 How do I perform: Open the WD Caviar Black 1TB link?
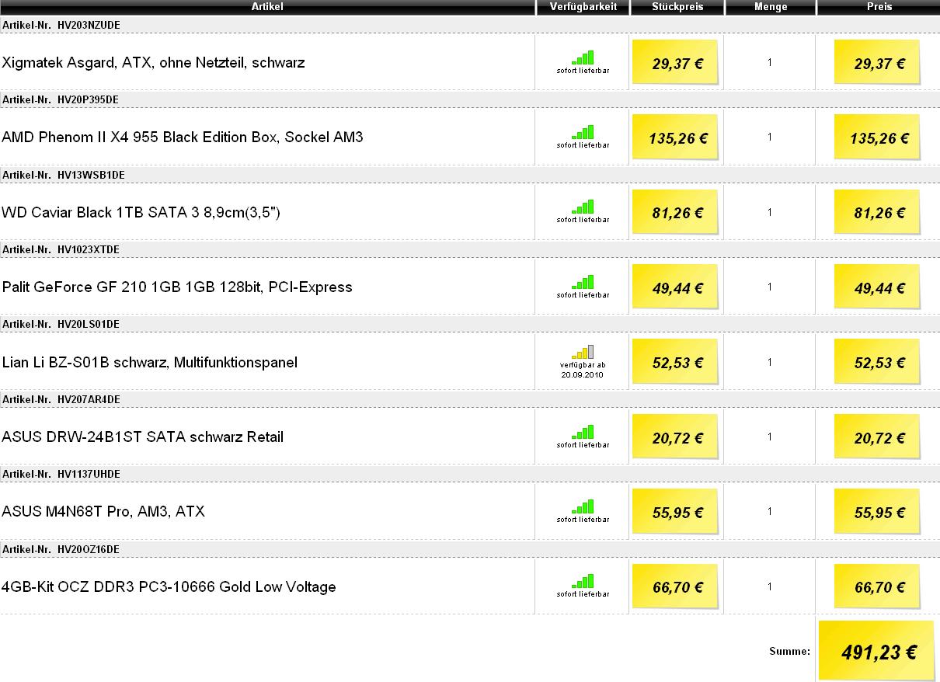coord(141,213)
